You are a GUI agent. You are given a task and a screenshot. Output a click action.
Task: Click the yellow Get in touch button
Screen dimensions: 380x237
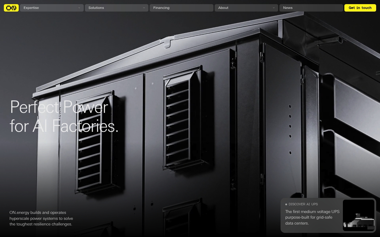[x=360, y=8]
